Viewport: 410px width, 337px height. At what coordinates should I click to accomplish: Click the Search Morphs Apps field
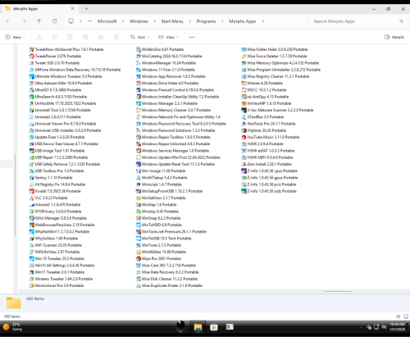coord(358,21)
